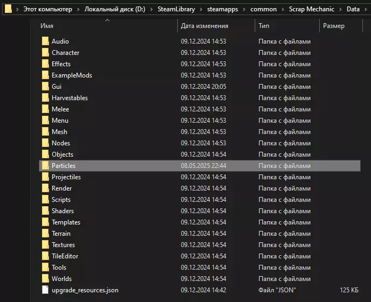Click the Mesh folder icon

(45, 132)
